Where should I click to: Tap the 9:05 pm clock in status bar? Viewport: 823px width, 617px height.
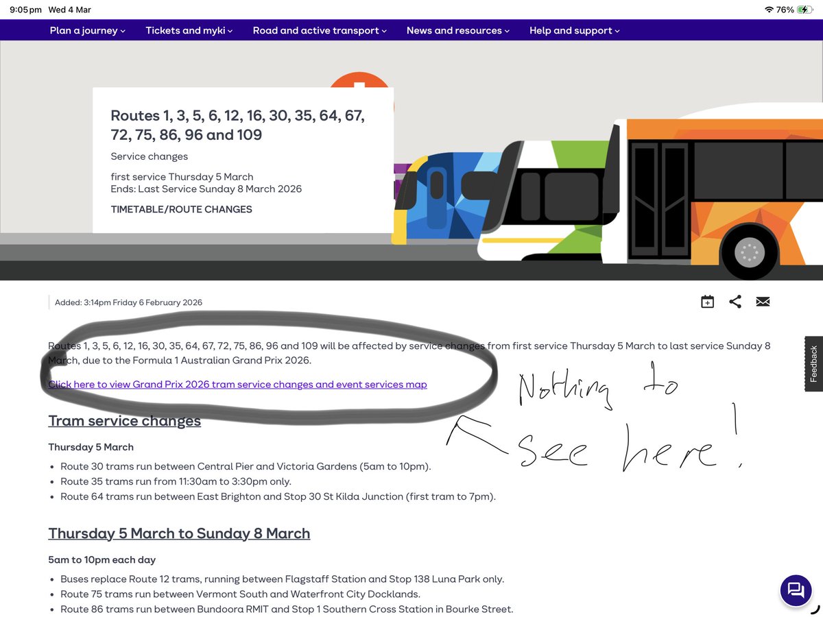[25, 10]
